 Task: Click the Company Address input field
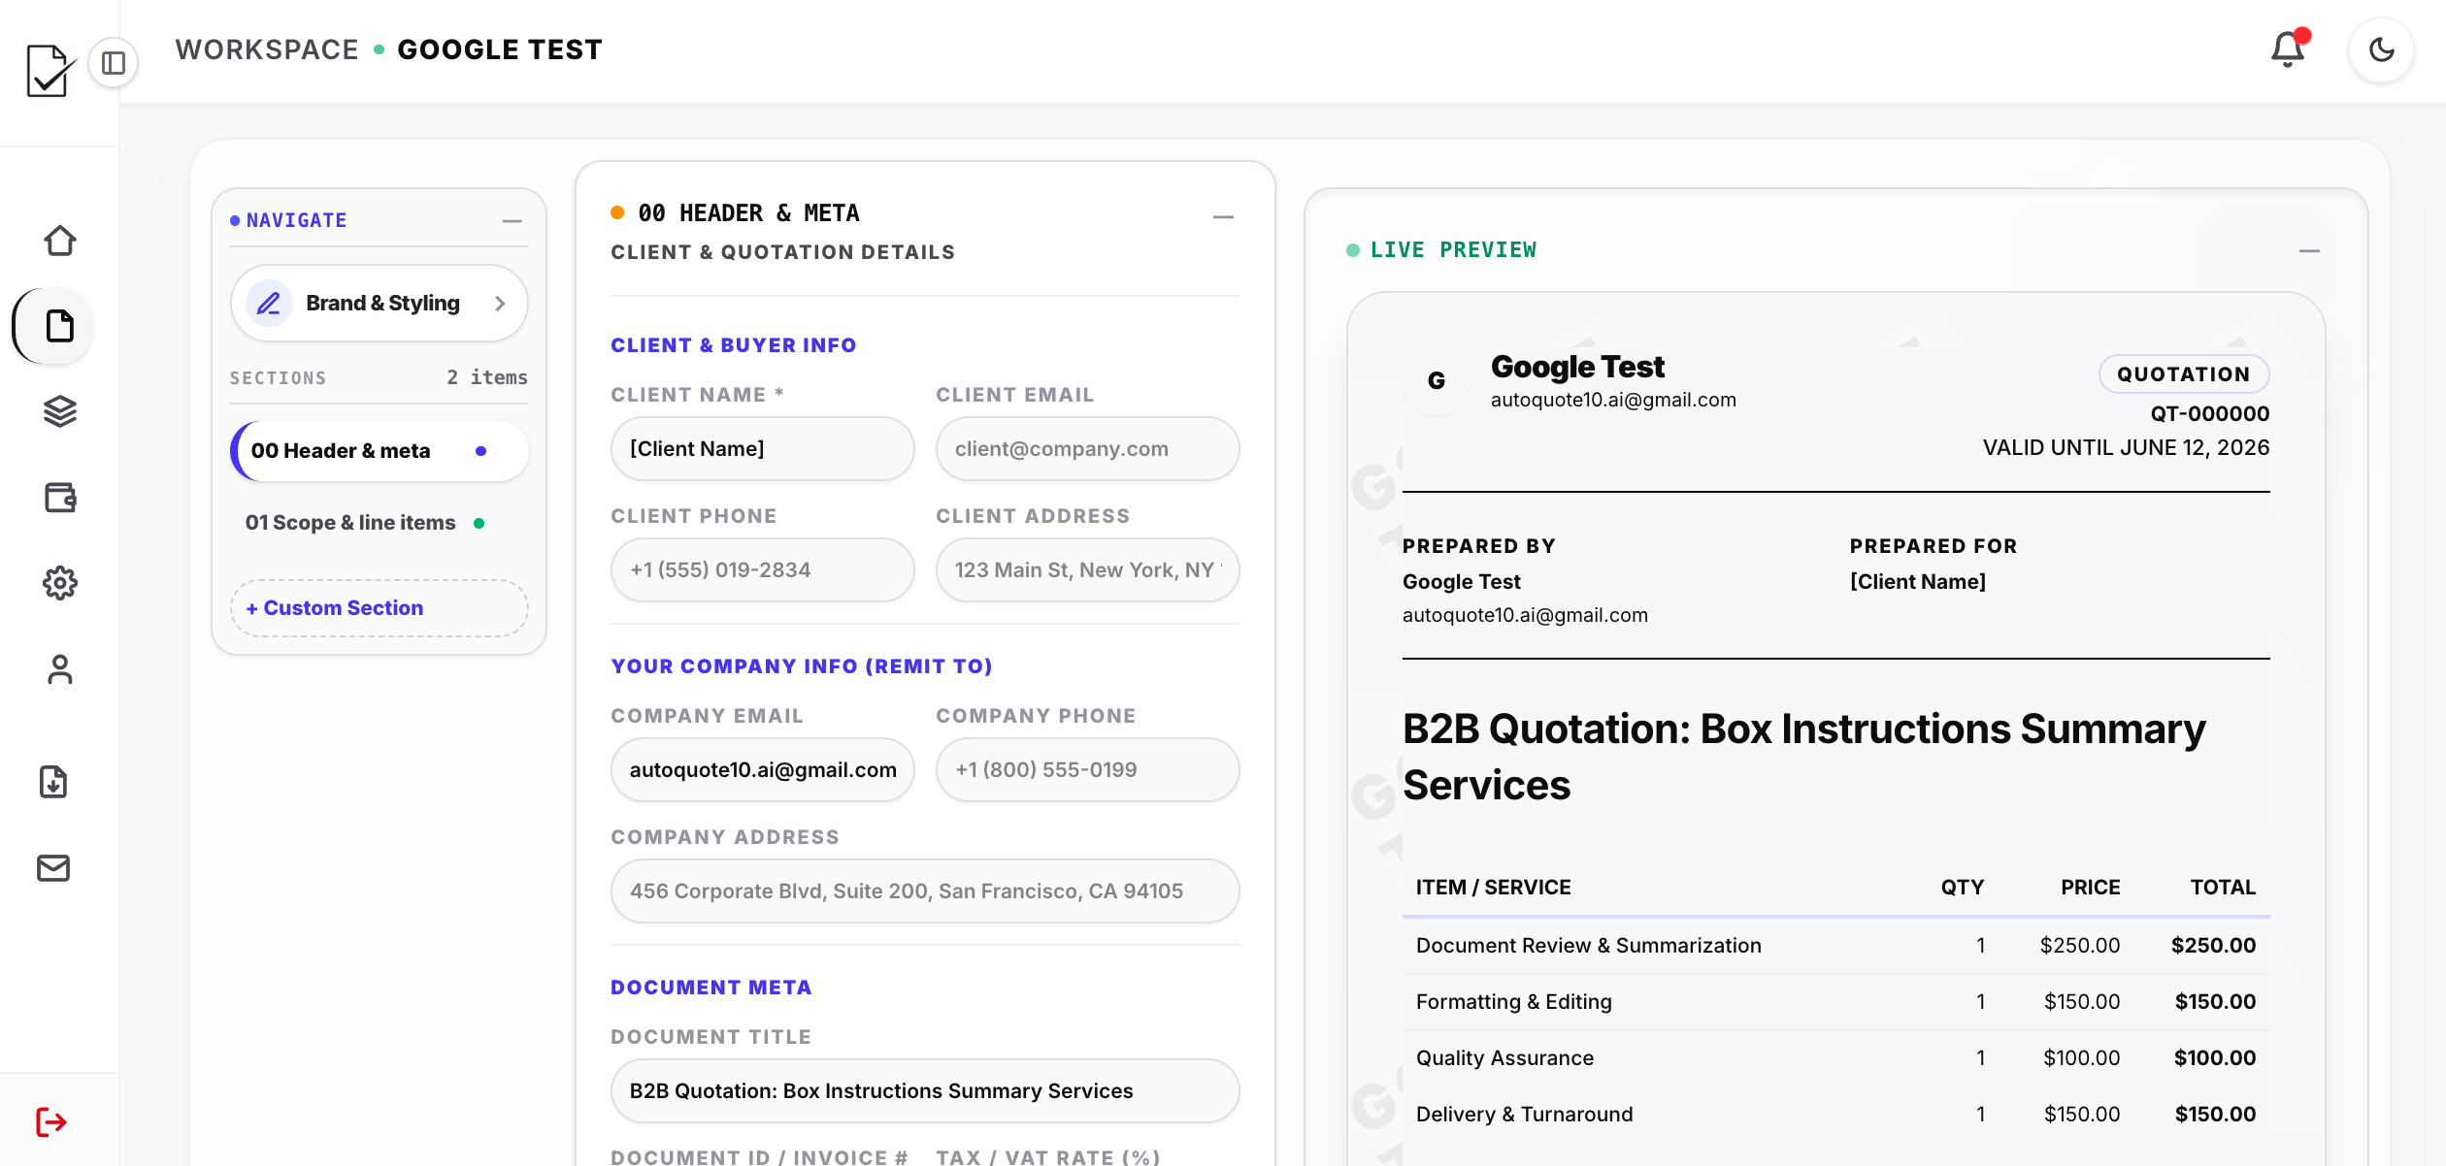pos(925,891)
